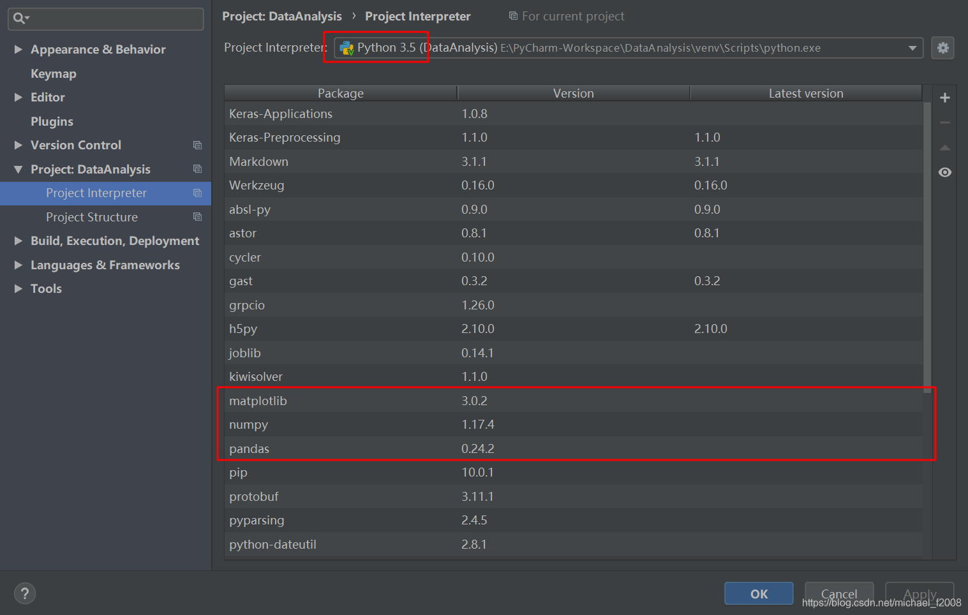Expand the Editor section

click(x=19, y=97)
